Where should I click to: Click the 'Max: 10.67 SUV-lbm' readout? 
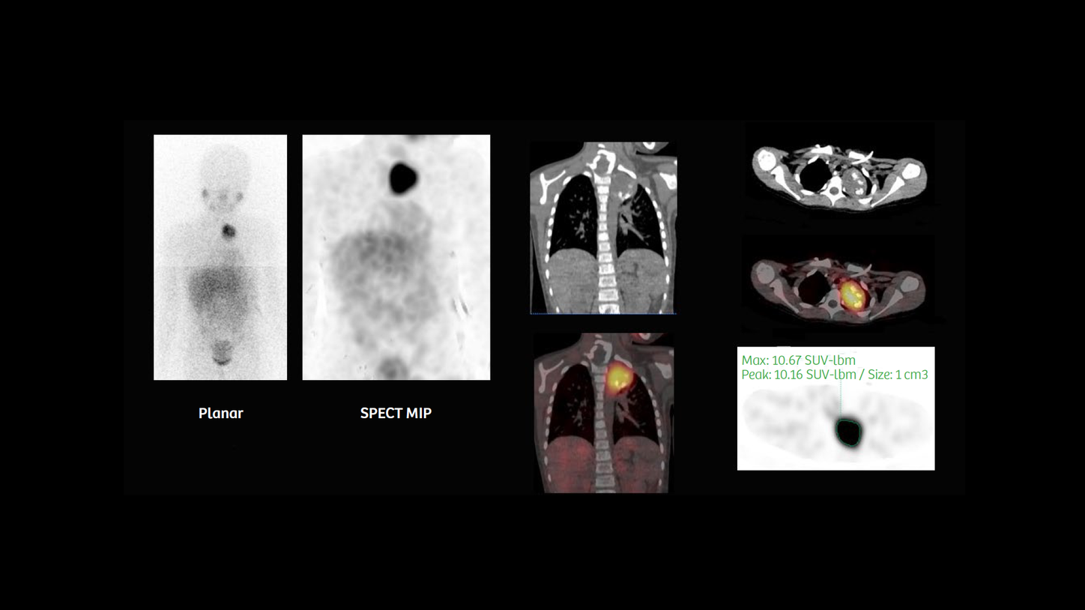click(798, 360)
